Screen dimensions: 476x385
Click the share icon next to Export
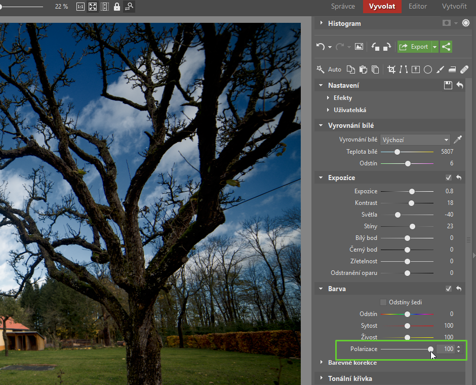(x=446, y=47)
